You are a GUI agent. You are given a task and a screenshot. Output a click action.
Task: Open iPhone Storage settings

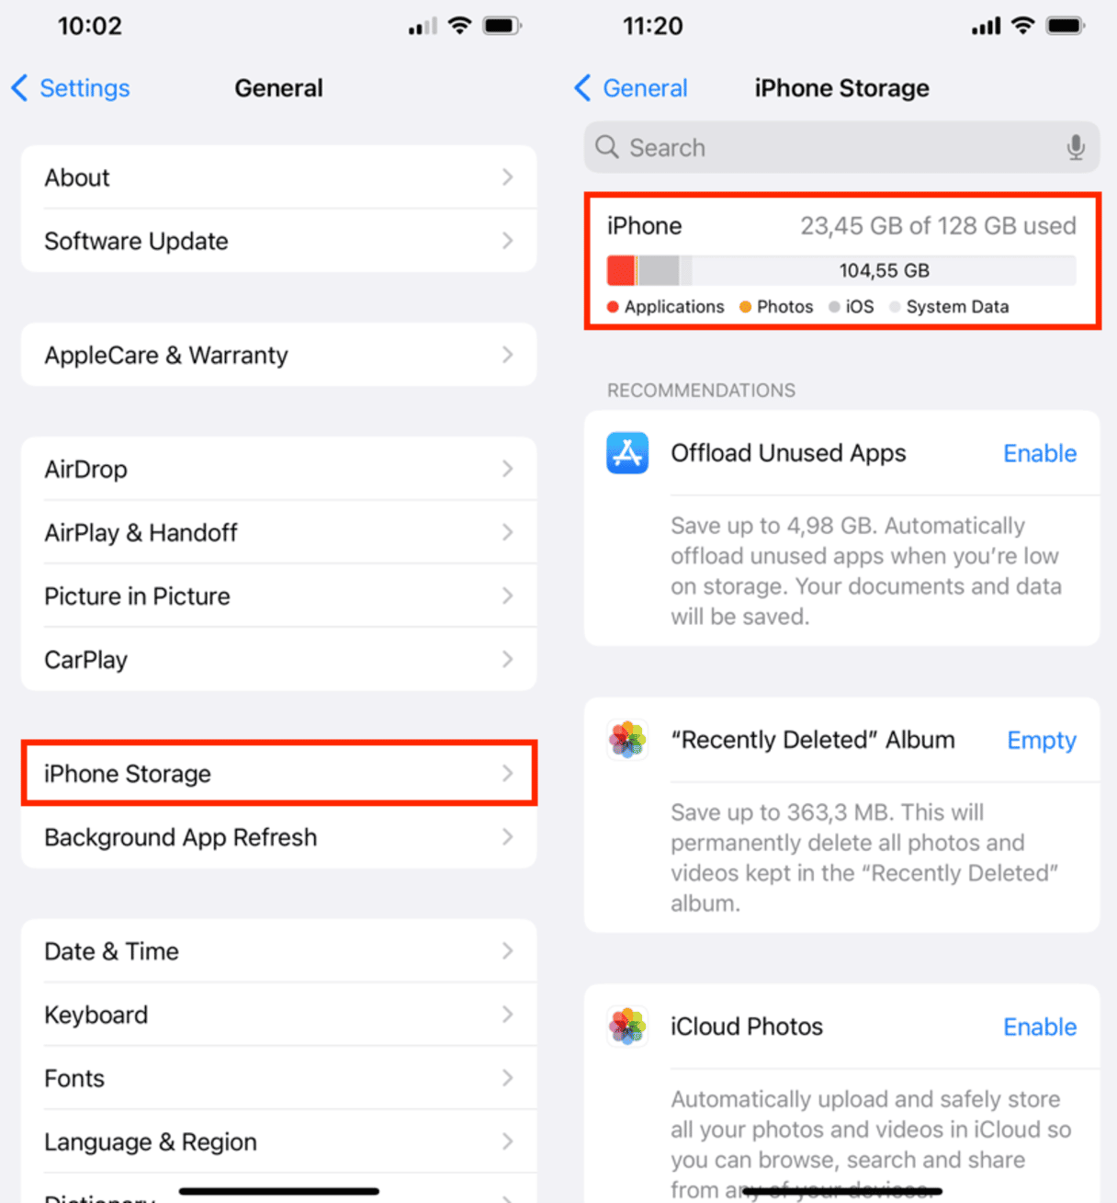coord(279,774)
